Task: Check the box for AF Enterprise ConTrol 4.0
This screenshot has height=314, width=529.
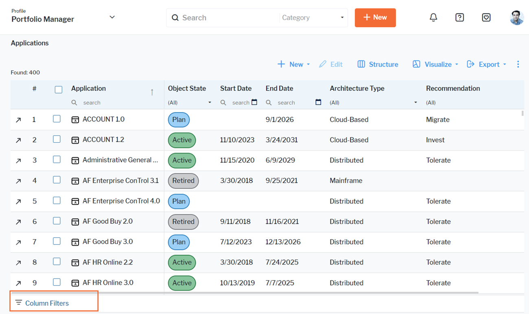Action: point(57,200)
